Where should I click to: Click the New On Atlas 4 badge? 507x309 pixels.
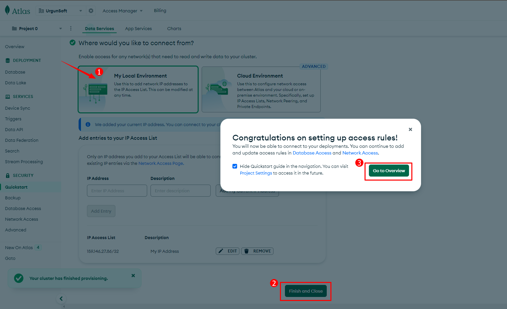point(38,247)
